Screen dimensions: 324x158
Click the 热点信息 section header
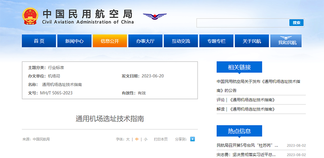239,131
